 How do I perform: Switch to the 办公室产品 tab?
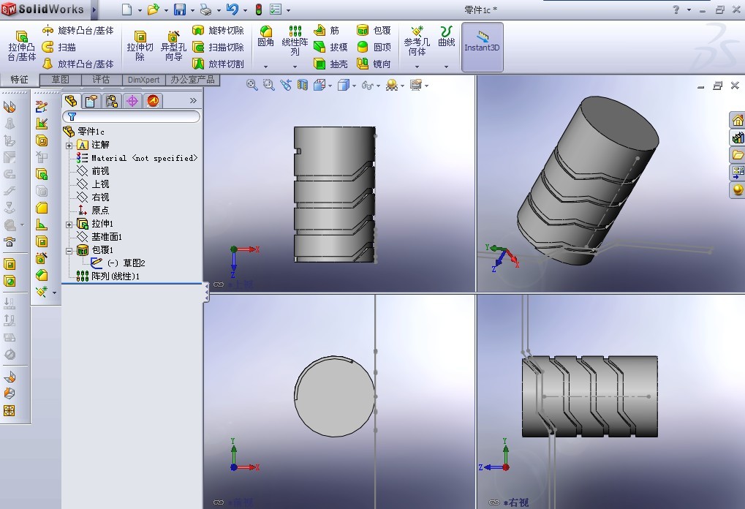[x=192, y=80]
